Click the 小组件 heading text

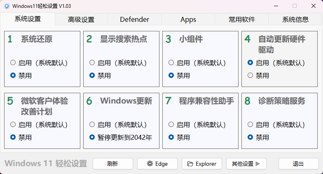pyautogui.click(x=191, y=39)
